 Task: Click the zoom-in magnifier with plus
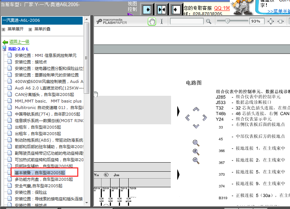196,152
